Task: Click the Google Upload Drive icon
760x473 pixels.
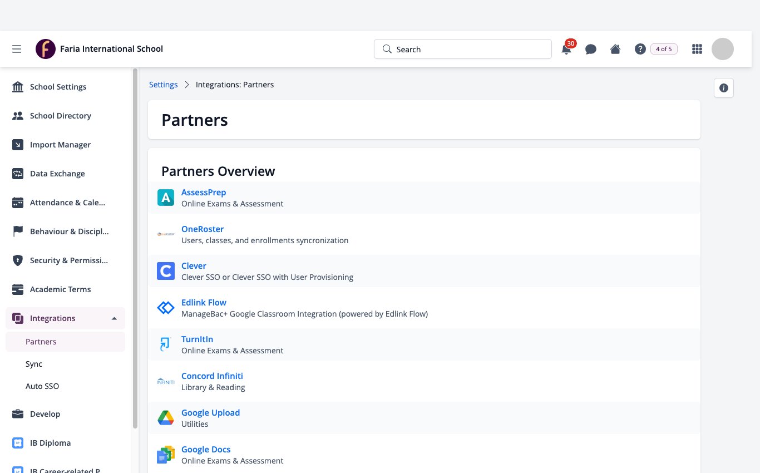Action: point(166,418)
